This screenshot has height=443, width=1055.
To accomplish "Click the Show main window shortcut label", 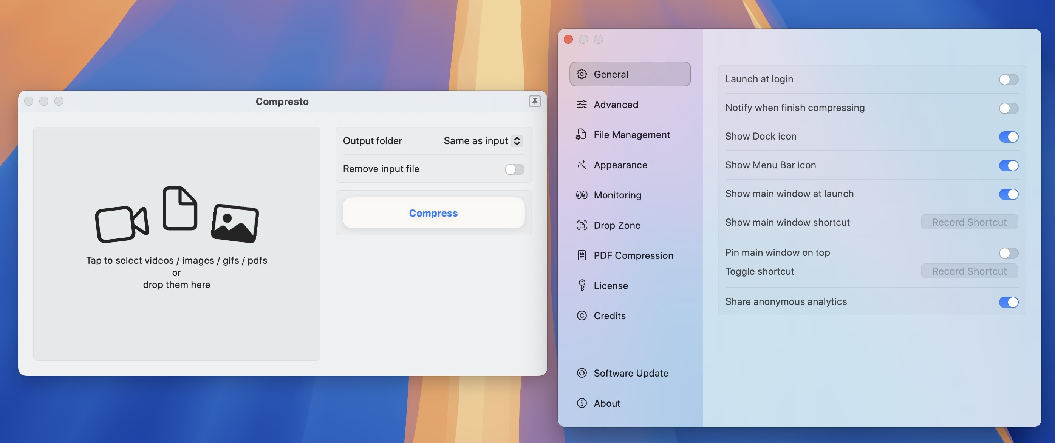I will 787,222.
